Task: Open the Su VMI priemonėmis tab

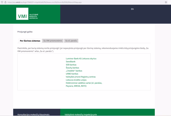Action: (53, 41)
